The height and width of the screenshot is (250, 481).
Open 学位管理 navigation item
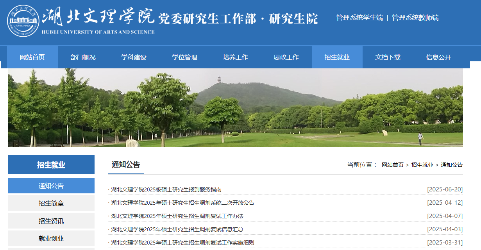click(185, 57)
